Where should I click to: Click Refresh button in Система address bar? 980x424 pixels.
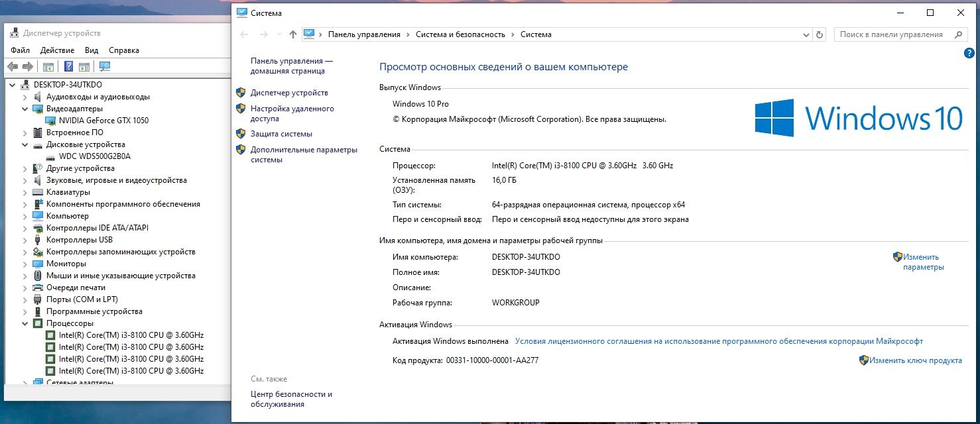coord(820,34)
